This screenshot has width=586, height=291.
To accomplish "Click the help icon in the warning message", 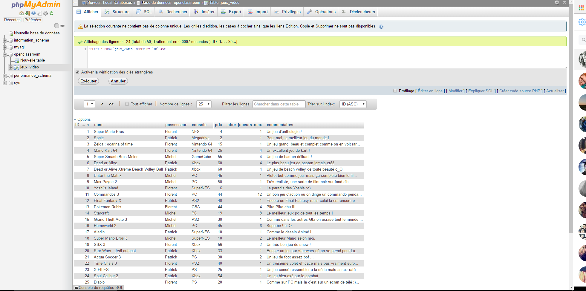I will [x=381, y=27].
